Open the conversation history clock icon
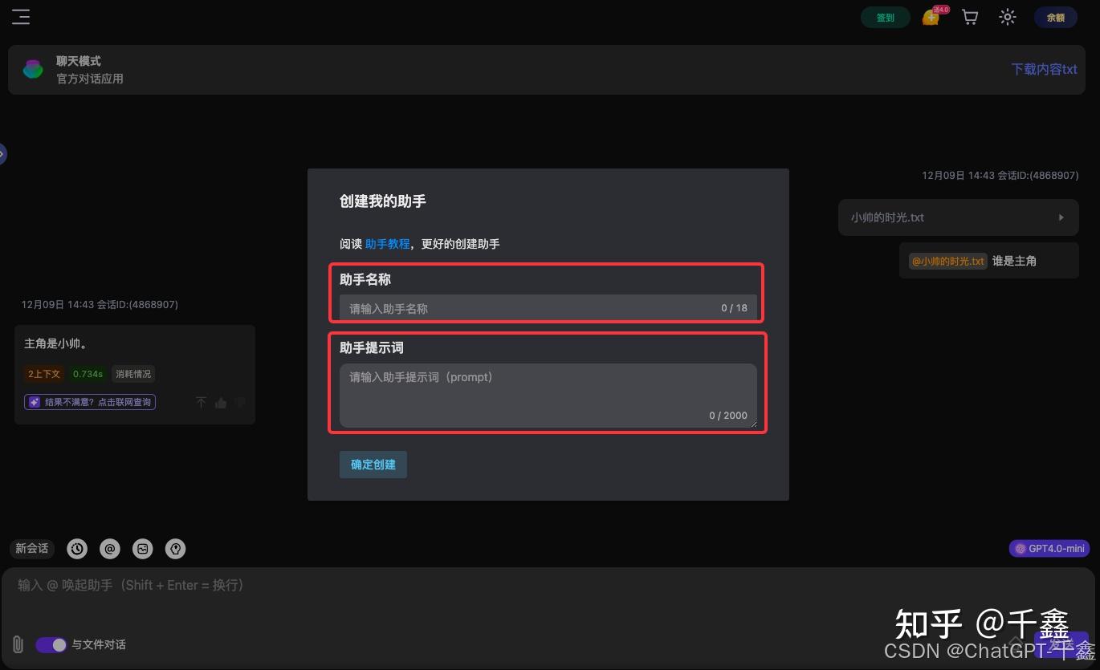 (77, 549)
